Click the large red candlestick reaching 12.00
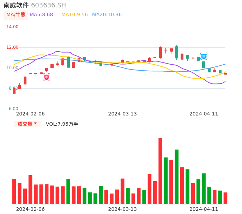This screenshot has width=242, height=214. (161, 53)
